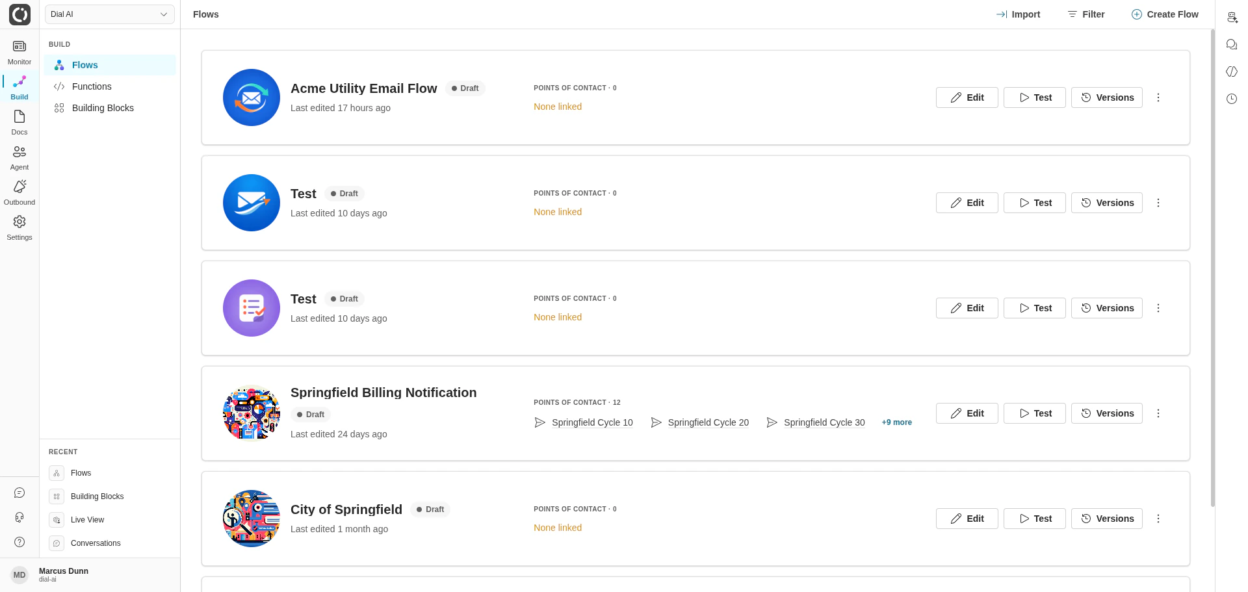Edit the Springfield Billing Notification flow
This screenshot has height=592, width=1248.
point(967,413)
